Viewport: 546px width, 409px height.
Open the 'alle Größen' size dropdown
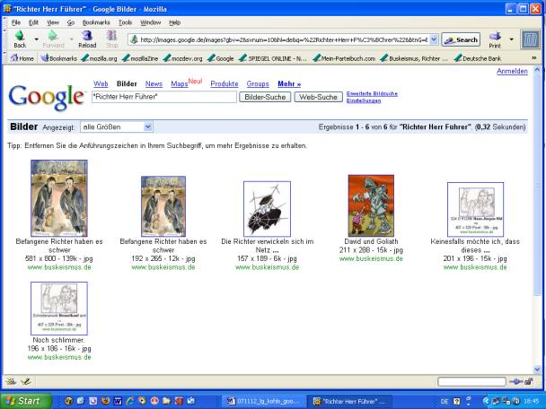tap(117, 127)
